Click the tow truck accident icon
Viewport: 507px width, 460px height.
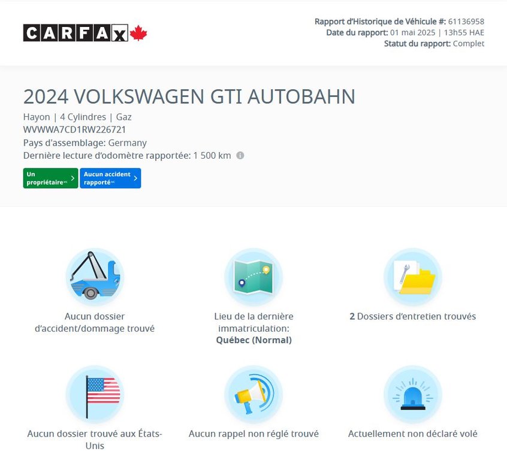click(x=95, y=277)
